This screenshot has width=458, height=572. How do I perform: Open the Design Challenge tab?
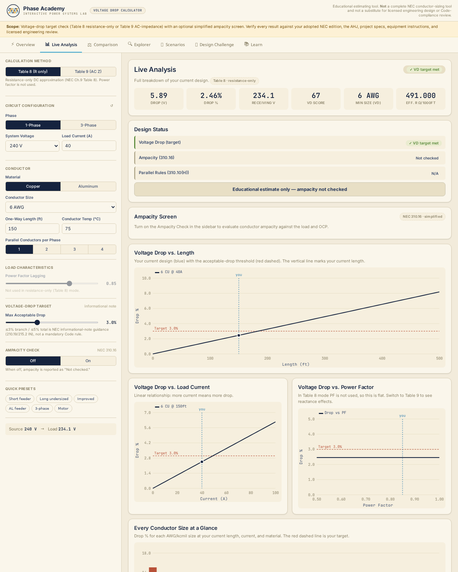(214, 45)
